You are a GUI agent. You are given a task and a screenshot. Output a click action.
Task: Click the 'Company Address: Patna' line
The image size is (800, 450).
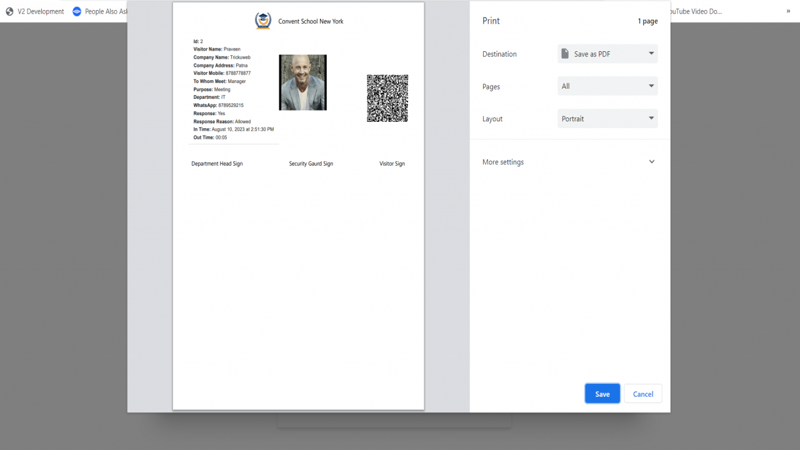[221, 66]
